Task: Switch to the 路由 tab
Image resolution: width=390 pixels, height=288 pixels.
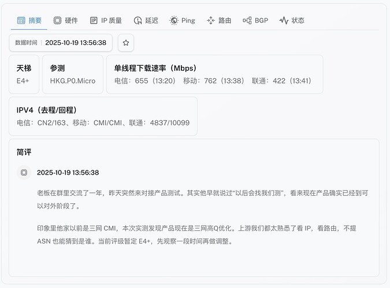Action: (x=219, y=21)
